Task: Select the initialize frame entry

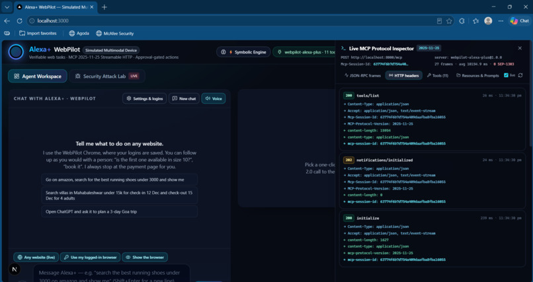Action: pyautogui.click(x=432, y=239)
